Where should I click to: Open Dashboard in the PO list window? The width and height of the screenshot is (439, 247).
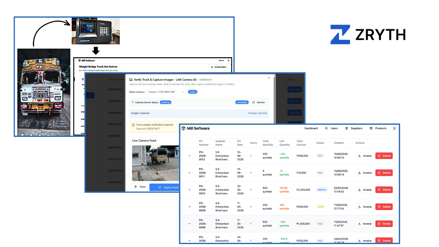coord(311,128)
